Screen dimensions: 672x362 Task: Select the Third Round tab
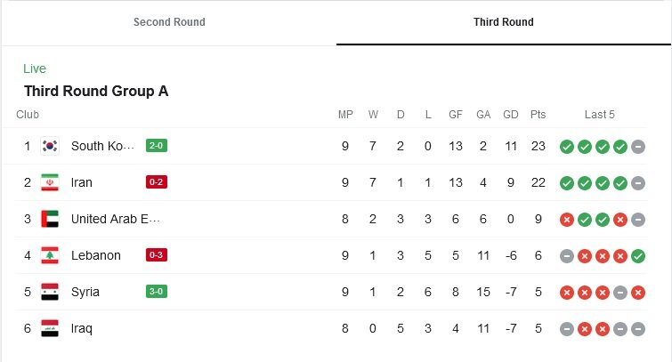click(x=504, y=22)
